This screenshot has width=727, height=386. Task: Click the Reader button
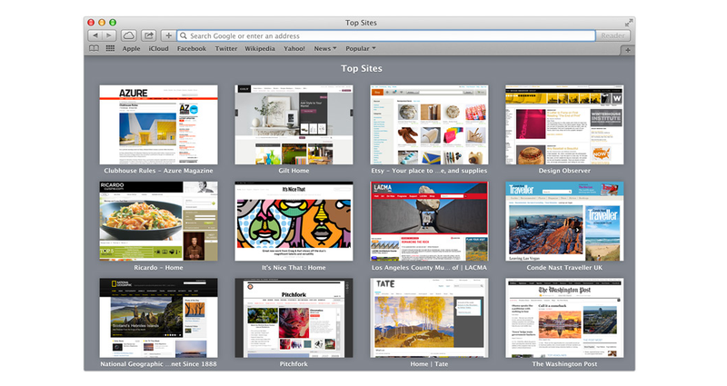click(612, 35)
